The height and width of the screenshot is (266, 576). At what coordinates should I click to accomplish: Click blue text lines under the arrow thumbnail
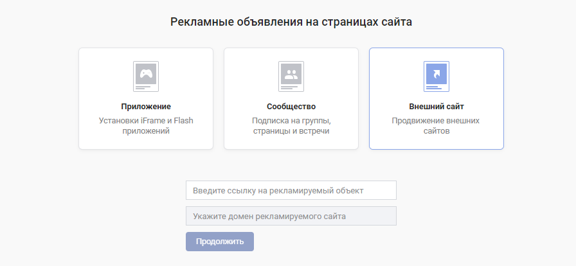click(433, 87)
